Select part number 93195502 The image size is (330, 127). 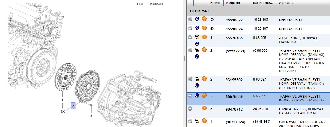click(234, 80)
